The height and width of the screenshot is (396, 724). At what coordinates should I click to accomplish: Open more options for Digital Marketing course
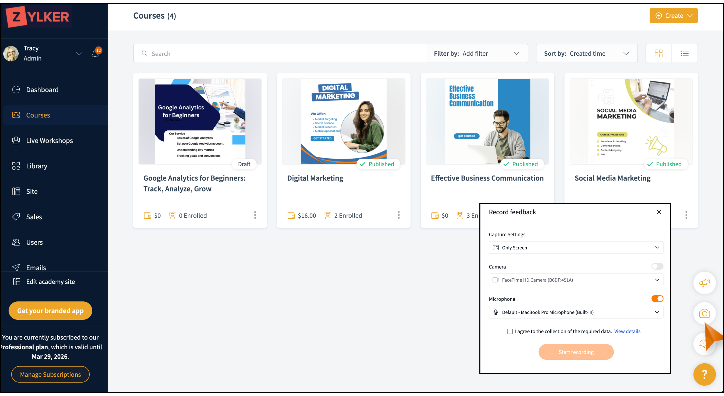point(398,215)
